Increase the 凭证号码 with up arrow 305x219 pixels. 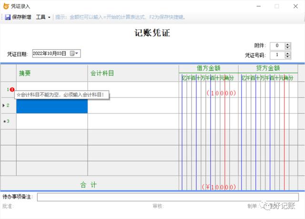point(287,53)
